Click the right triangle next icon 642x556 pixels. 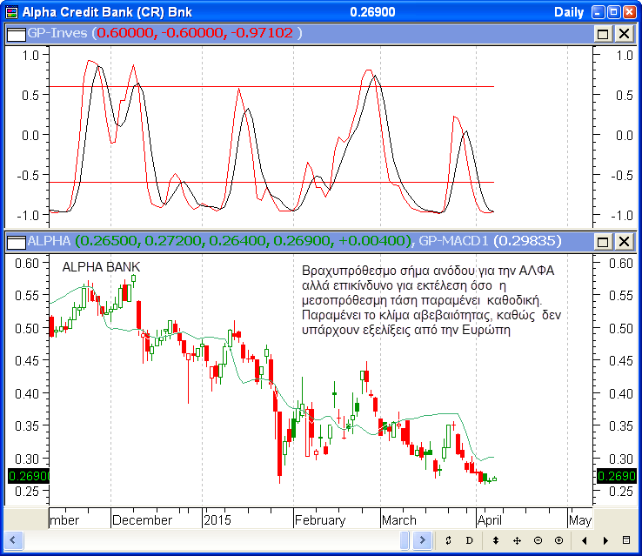(605, 540)
